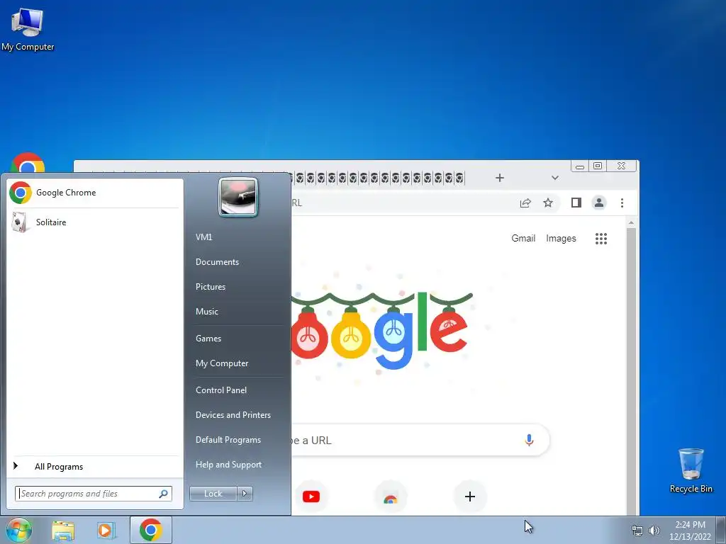This screenshot has width=726, height=544.
Task: Open Google apps grid
Action: coord(601,239)
